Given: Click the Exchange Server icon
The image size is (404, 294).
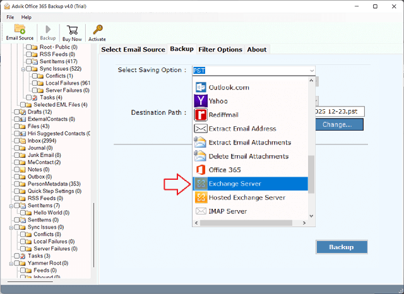Looking at the screenshot, I should pos(201,184).
